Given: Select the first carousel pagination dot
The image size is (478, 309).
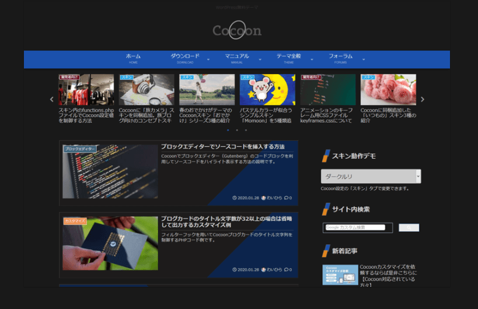Looking at the screenshot, I should (228, 130).
